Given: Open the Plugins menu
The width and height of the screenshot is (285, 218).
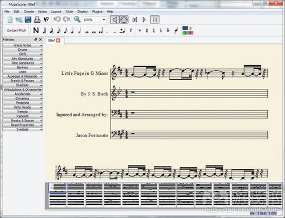Looking at the screenshot, I should 97,11.
